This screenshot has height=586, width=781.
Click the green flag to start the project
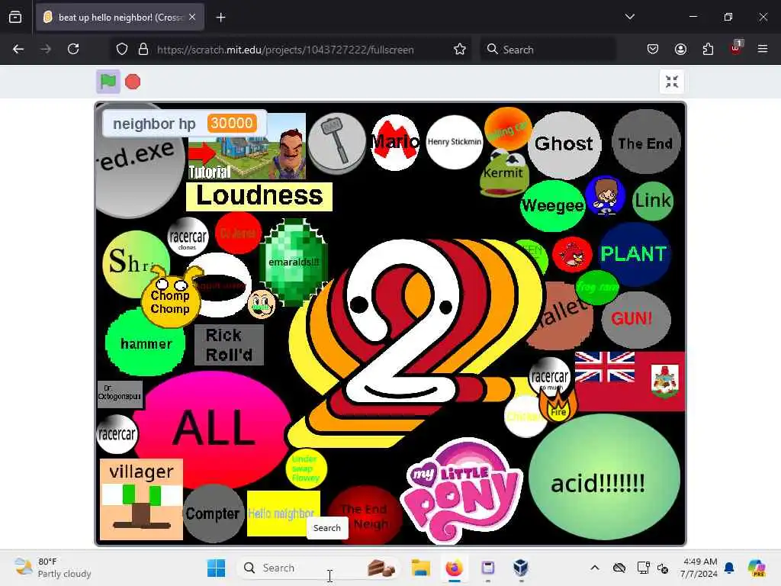pos(108,81)
